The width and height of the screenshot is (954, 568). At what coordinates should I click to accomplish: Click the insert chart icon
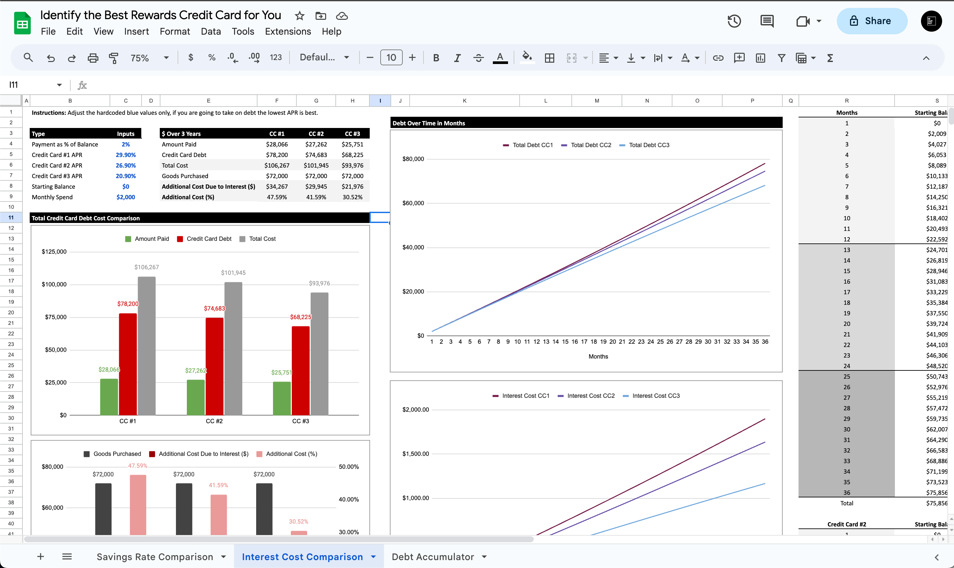(760, 58)
